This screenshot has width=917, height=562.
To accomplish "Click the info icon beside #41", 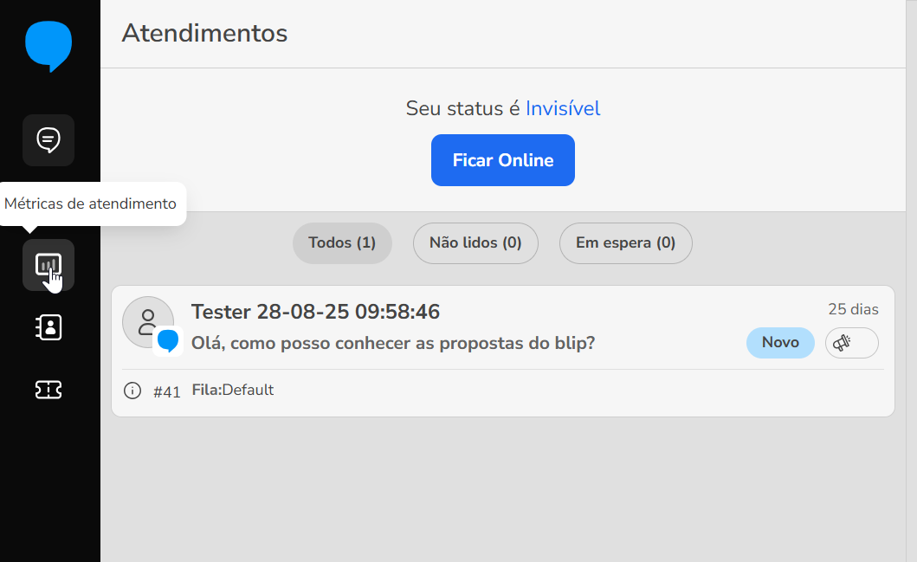I will (x=132, y=391).
